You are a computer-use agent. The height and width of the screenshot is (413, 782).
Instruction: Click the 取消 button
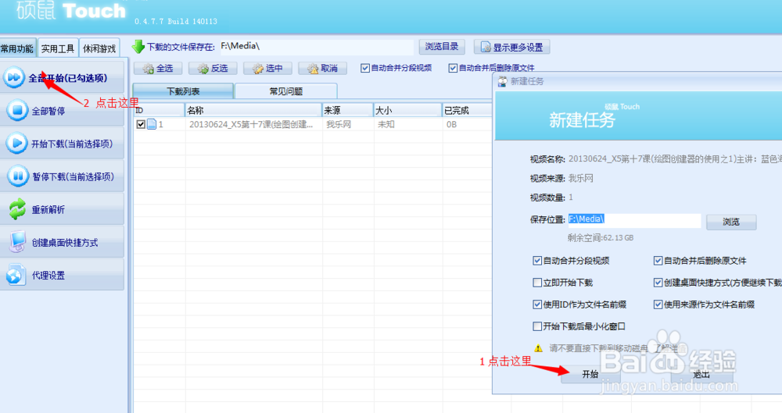(x=322, y=68)
